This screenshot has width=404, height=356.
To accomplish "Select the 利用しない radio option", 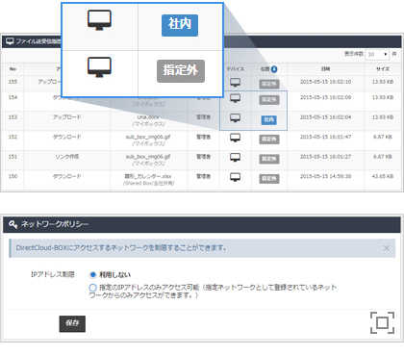I will coord(93,275).
